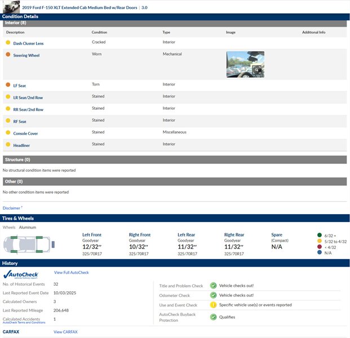Select the Console Cover condition item

25,134
